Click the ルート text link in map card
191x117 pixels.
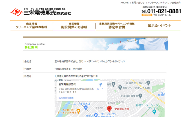[100, 89]
